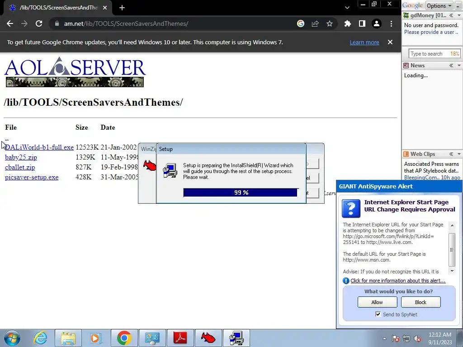Open the taskbar clock 12:12 AM
The width and height of the screenshot is (463, 347).
click(440, 338)
